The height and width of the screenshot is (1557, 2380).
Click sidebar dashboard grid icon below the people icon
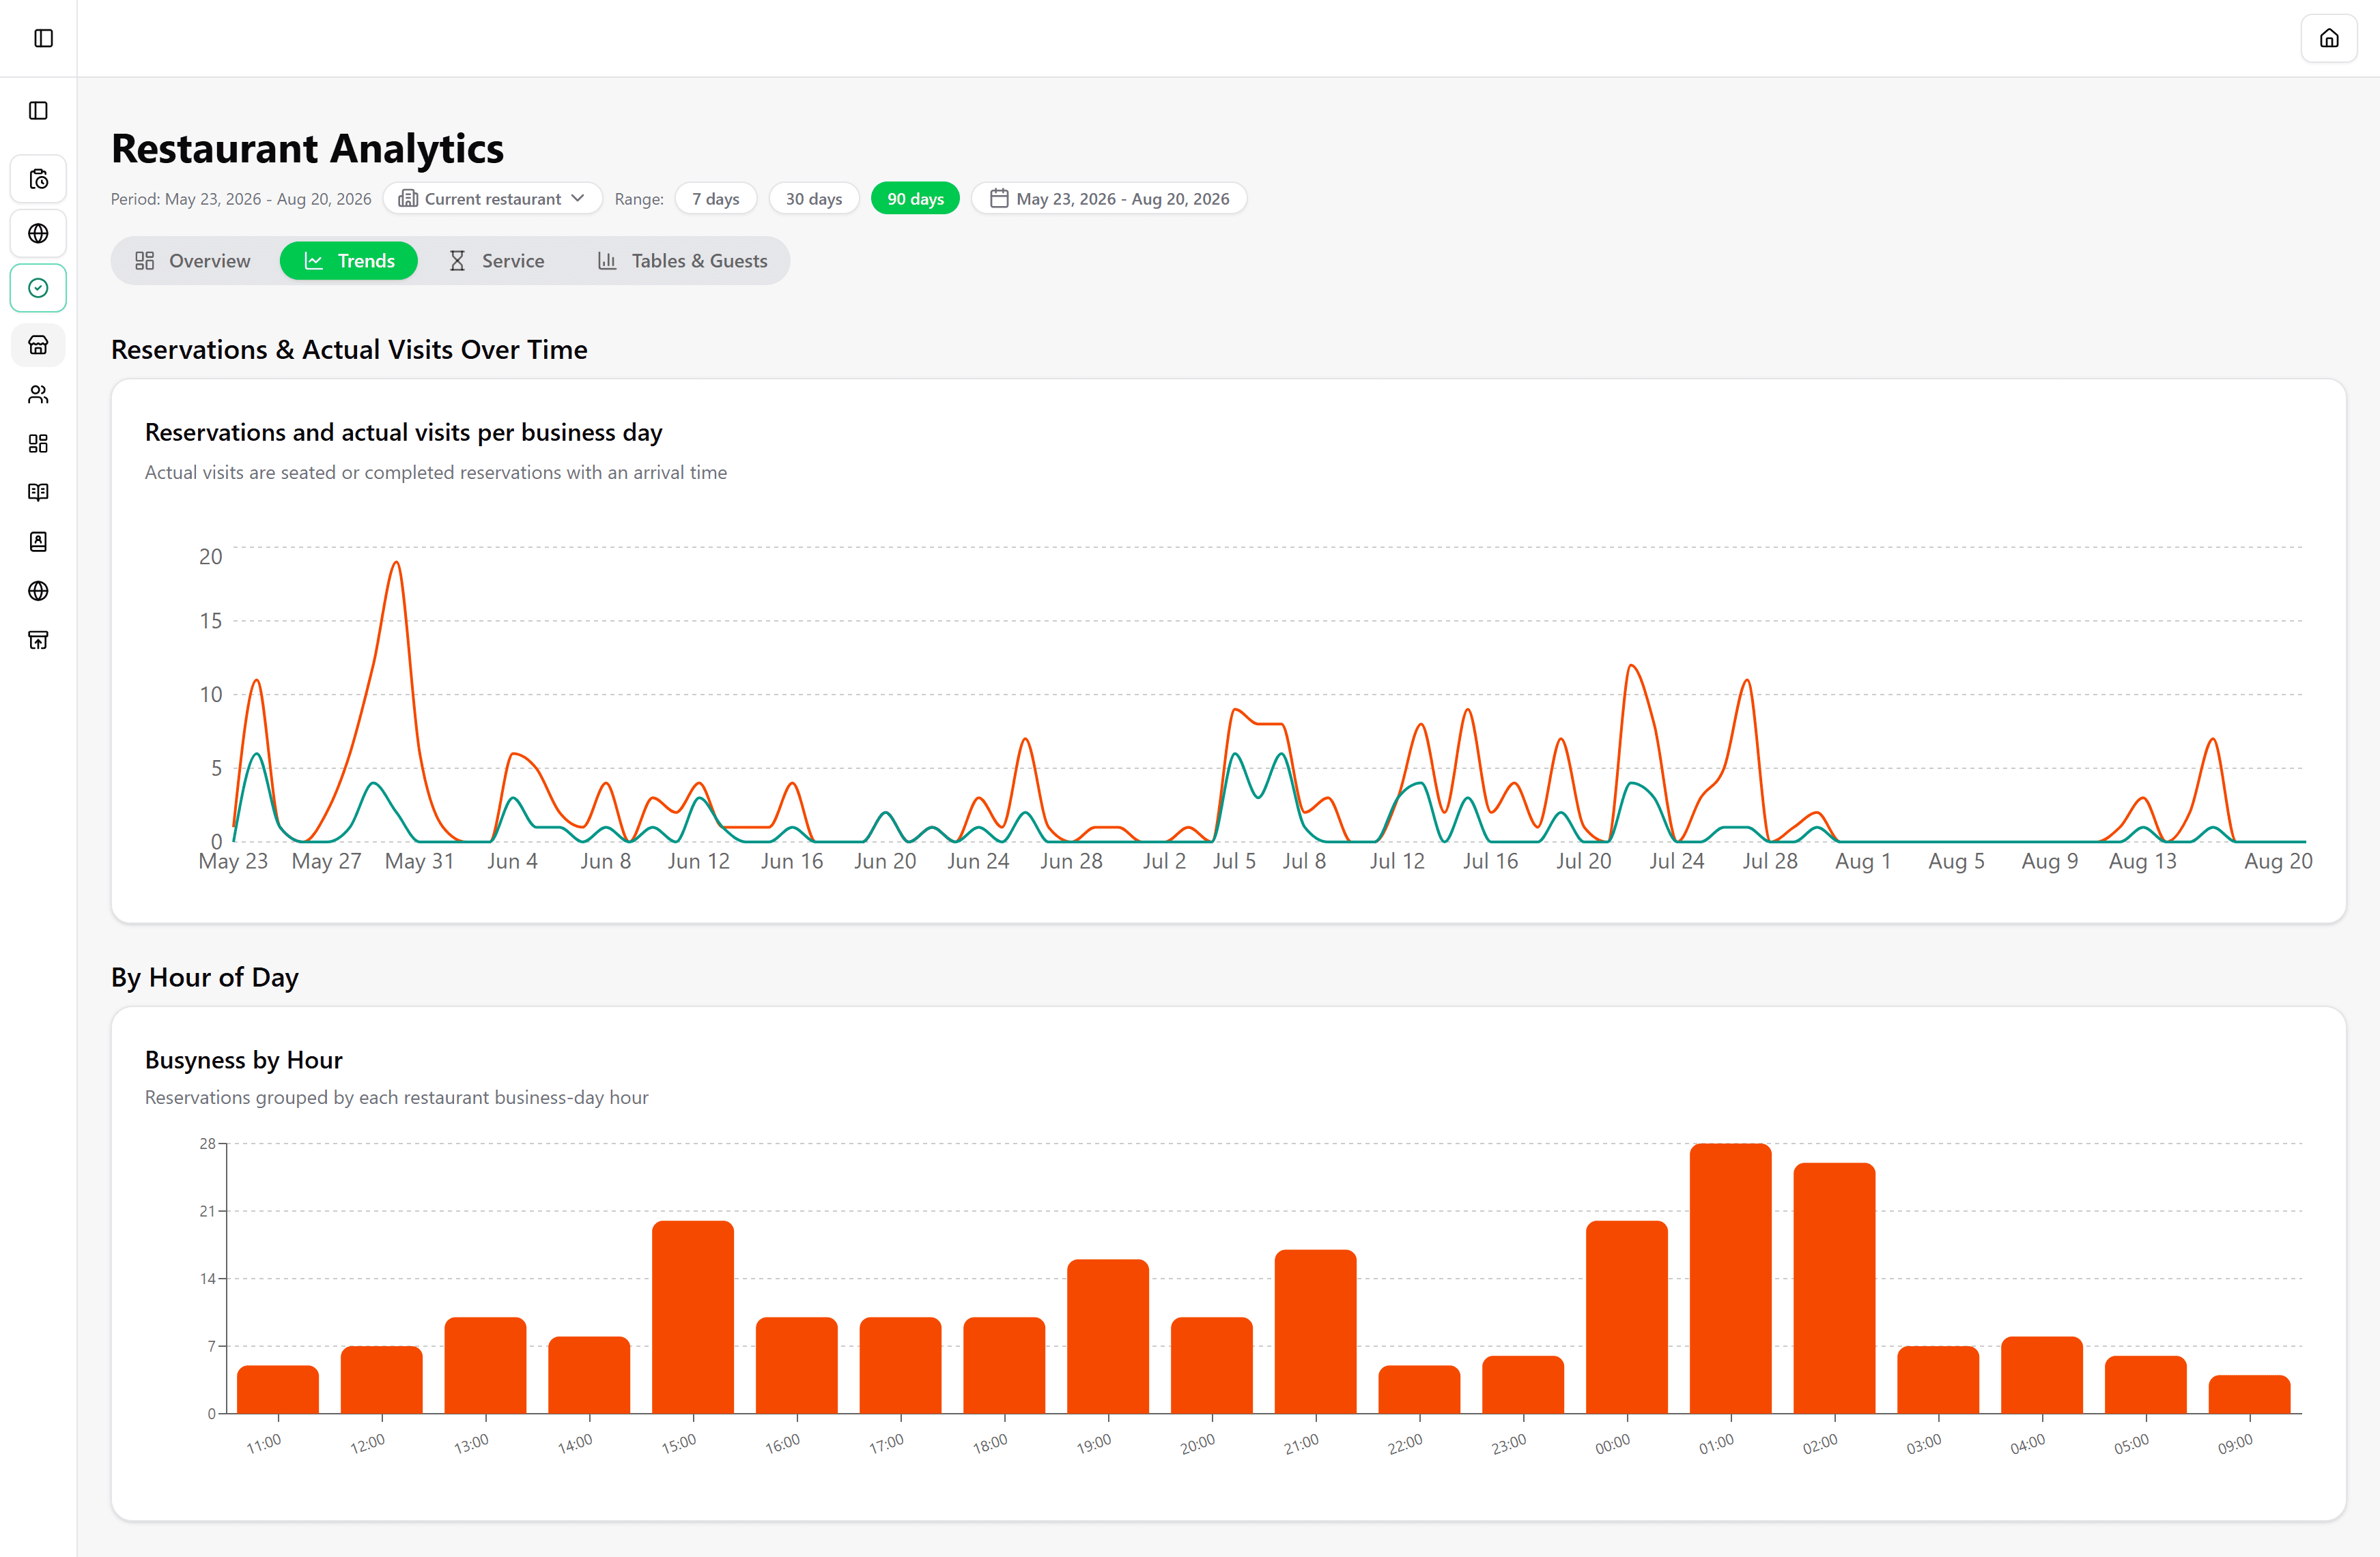coord(38,443)
